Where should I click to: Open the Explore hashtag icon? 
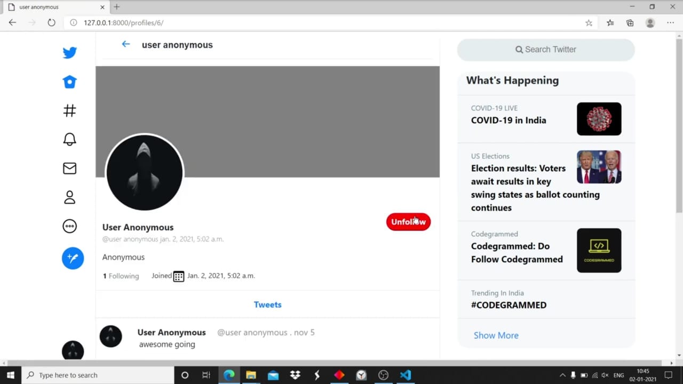coord(69,110)
